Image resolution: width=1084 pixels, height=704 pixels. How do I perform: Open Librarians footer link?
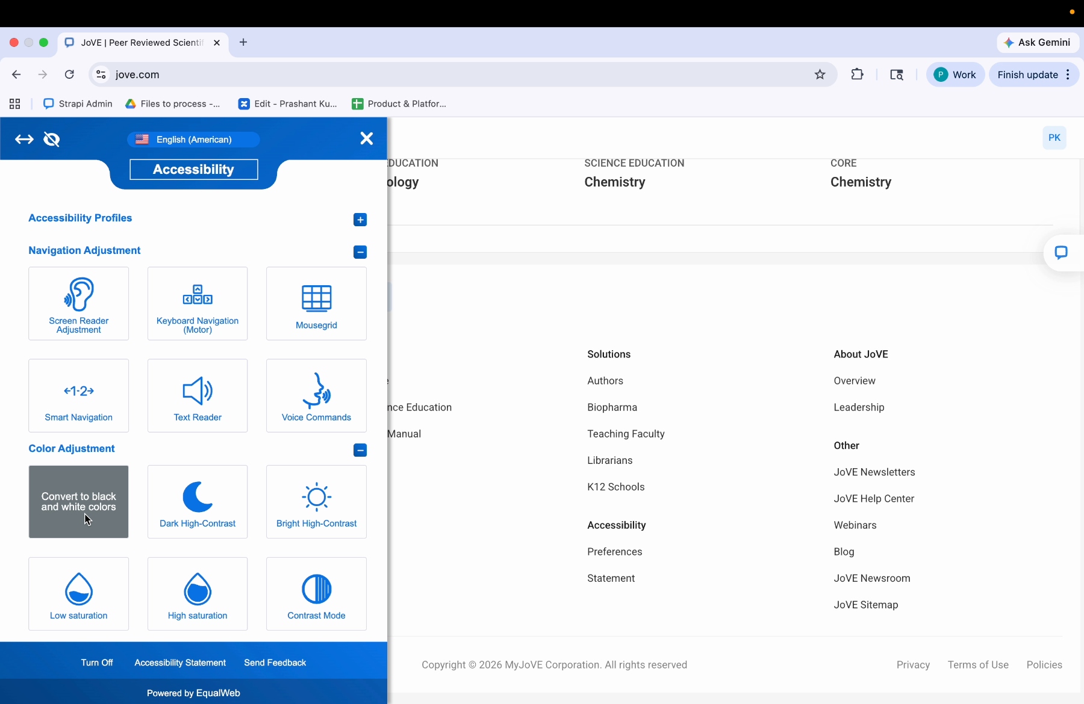[609, 460]
